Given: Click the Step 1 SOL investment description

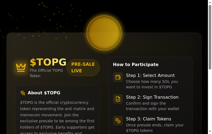Looking at the screenshot, I should click(152, 84).
